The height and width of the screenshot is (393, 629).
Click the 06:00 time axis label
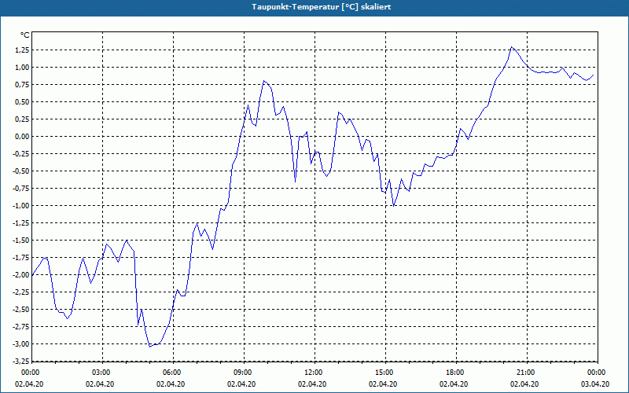173,373
